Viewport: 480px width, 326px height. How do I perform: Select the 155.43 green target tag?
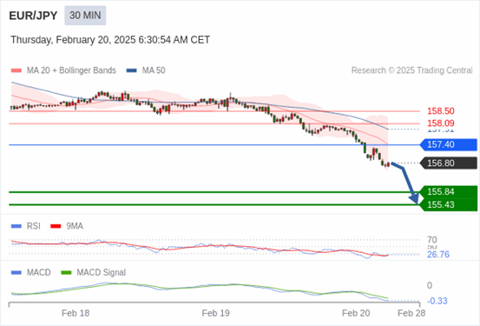coord(449,204)
